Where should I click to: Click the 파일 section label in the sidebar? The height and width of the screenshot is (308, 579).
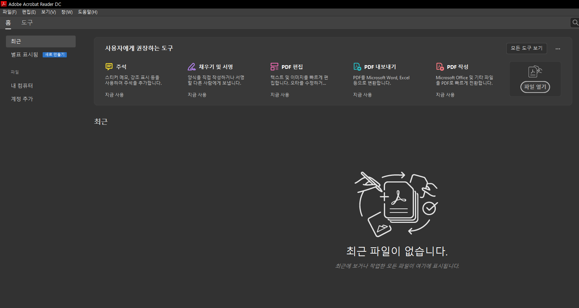[15, 72]
